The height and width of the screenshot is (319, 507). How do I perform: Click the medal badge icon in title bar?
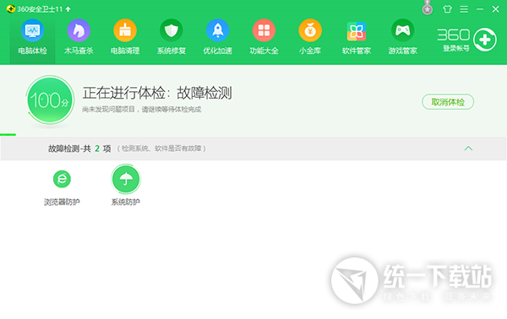[428, 8]
